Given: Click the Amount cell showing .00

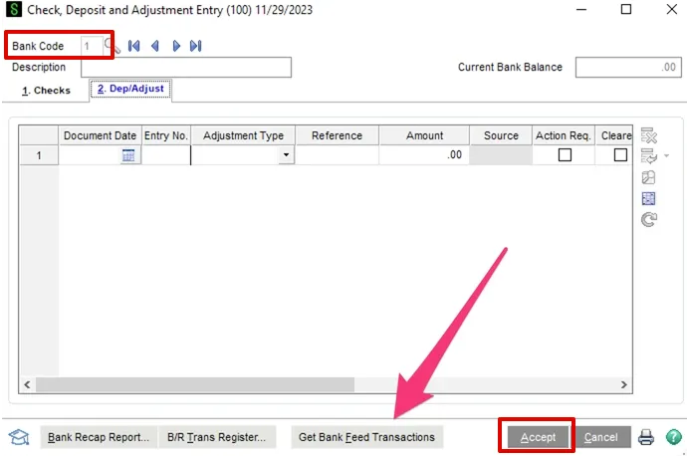Looking at the screenshot, I should click(x=424, y=155).
